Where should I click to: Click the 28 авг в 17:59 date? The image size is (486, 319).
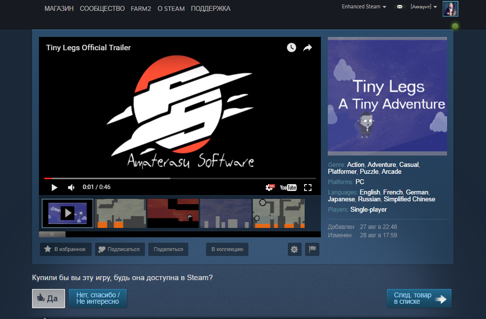pos(379,235)
